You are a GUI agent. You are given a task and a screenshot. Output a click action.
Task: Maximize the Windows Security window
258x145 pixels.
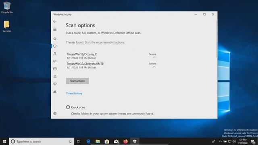[x=204, y=14]
